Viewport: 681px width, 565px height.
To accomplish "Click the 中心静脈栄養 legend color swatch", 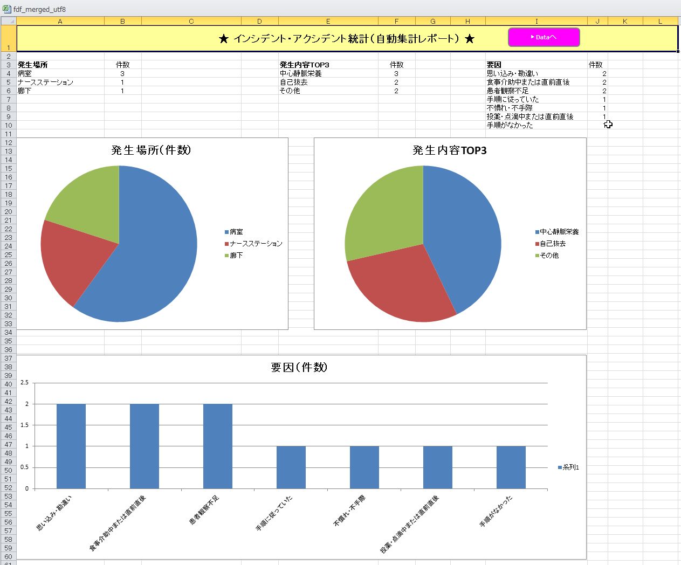I will (x=537, y=232).
